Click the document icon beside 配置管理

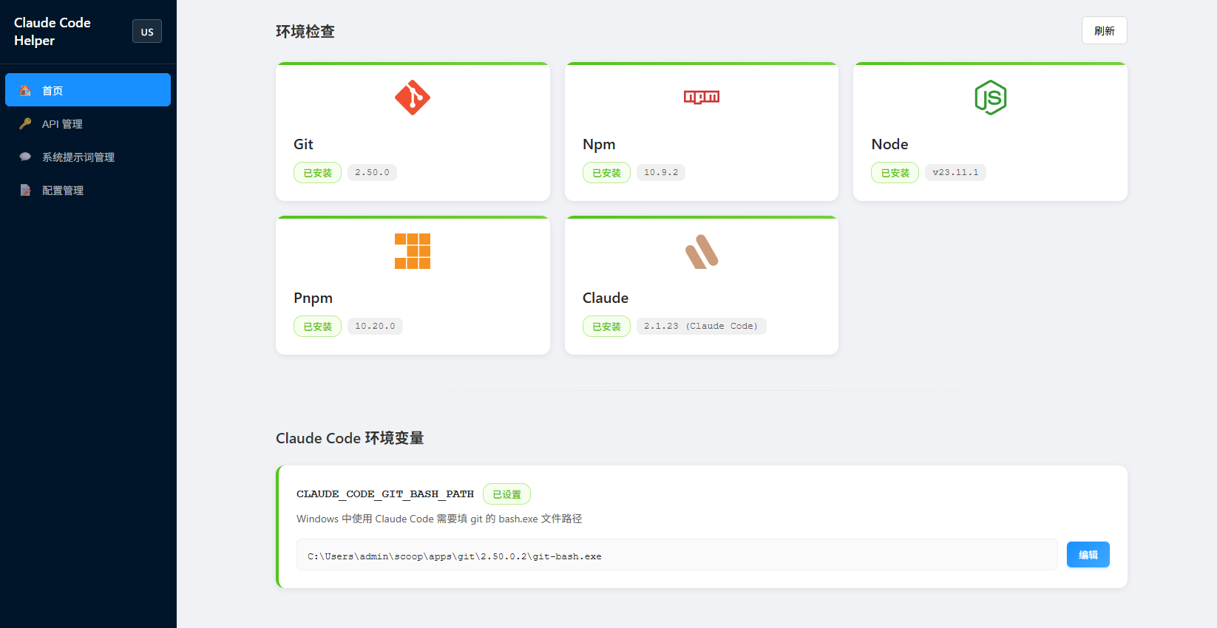point(25,190)
